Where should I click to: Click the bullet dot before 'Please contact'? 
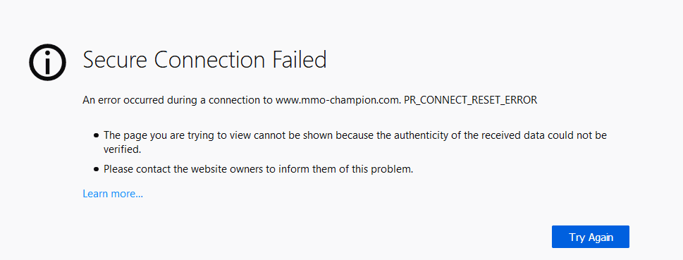pos(97,169)
